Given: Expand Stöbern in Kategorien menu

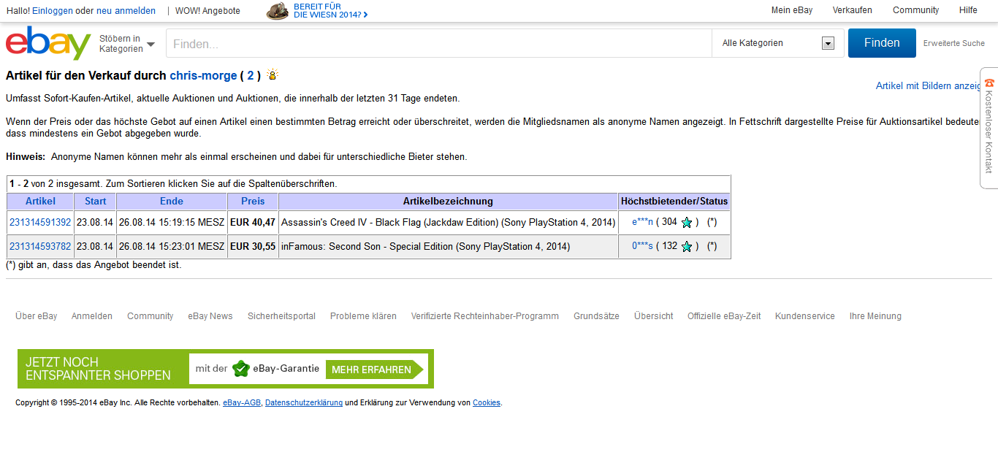Looking at the screenshot, I should pyautogui.click(x=127, y=44).
